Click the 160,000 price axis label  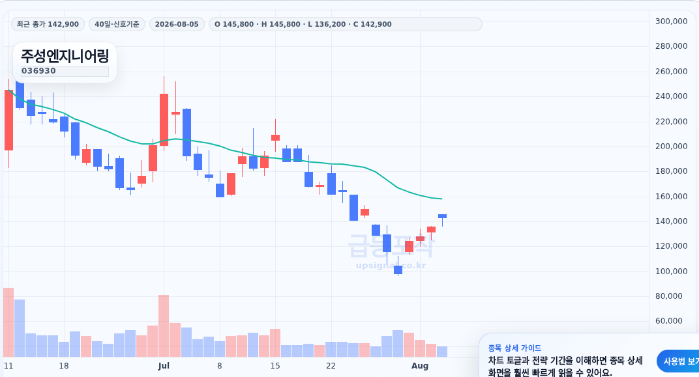point(671,196)
